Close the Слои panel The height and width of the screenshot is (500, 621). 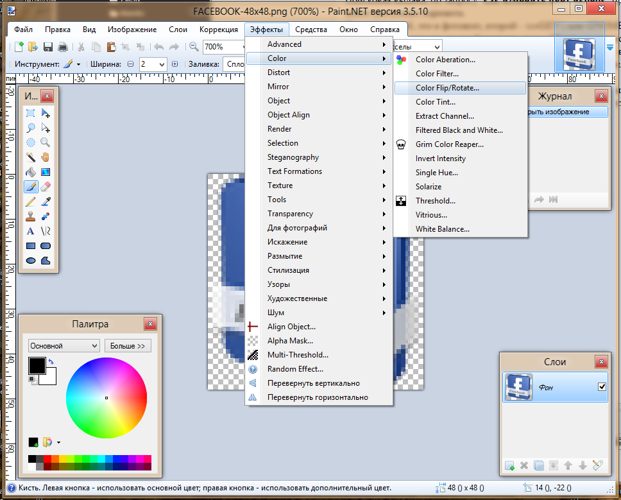pyautogui.click(x=601, y=362)
